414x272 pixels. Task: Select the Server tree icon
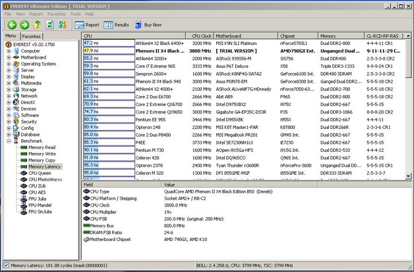[x=16, y=70]
